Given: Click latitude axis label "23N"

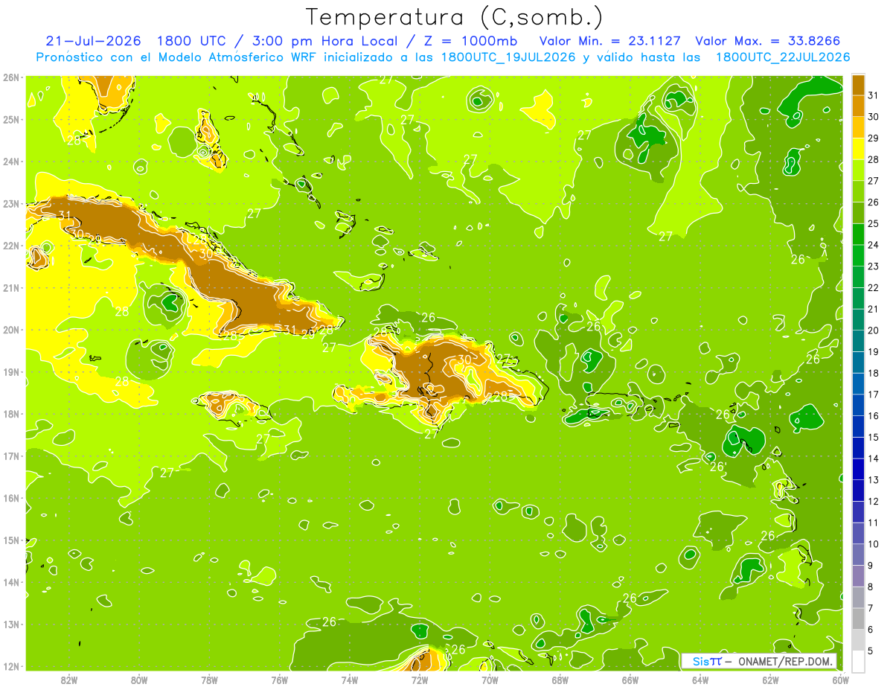Looking at the screenshot, I should [11, 203].
